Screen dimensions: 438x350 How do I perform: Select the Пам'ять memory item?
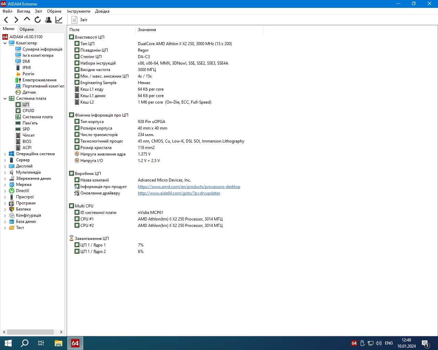[30, 123]
